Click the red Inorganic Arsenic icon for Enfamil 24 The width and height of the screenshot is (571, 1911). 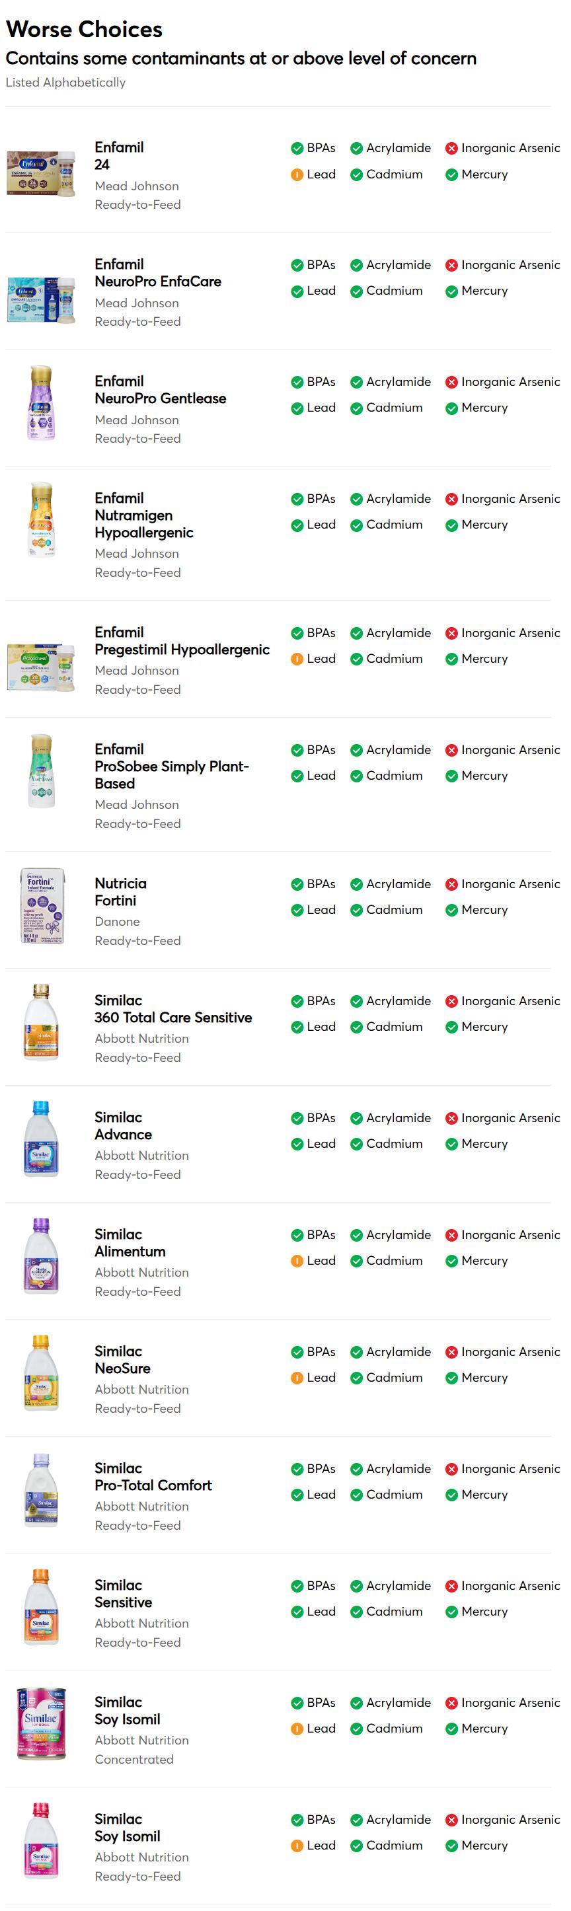(451, 149)
